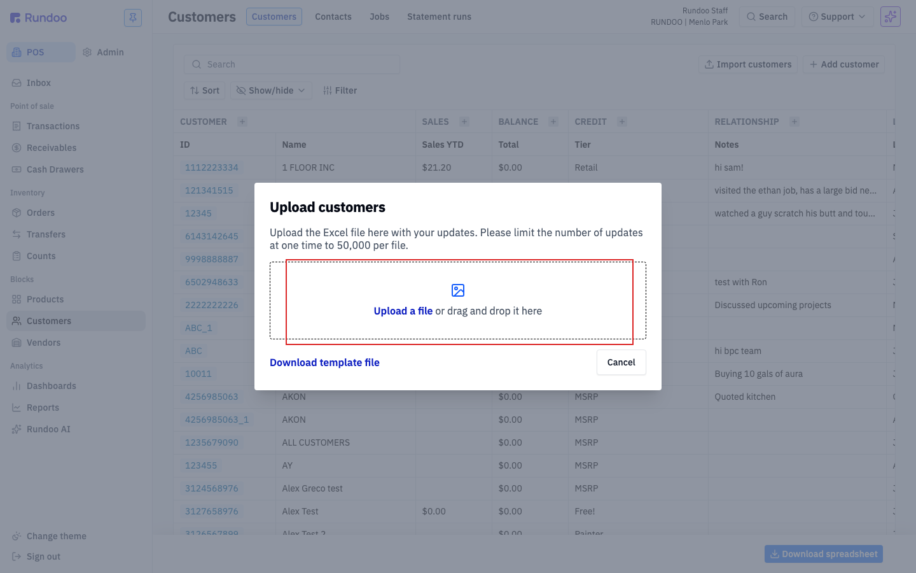This screenshot has width=916, height=573.
Task: Open the Rundoo AI sparkle button top right
Action: pos(891,17)
